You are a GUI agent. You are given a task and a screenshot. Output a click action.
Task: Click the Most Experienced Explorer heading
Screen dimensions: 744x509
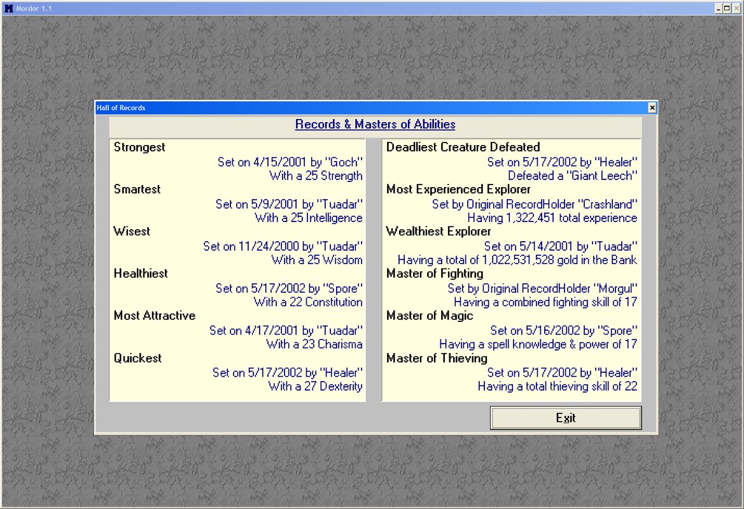(458, 189)
